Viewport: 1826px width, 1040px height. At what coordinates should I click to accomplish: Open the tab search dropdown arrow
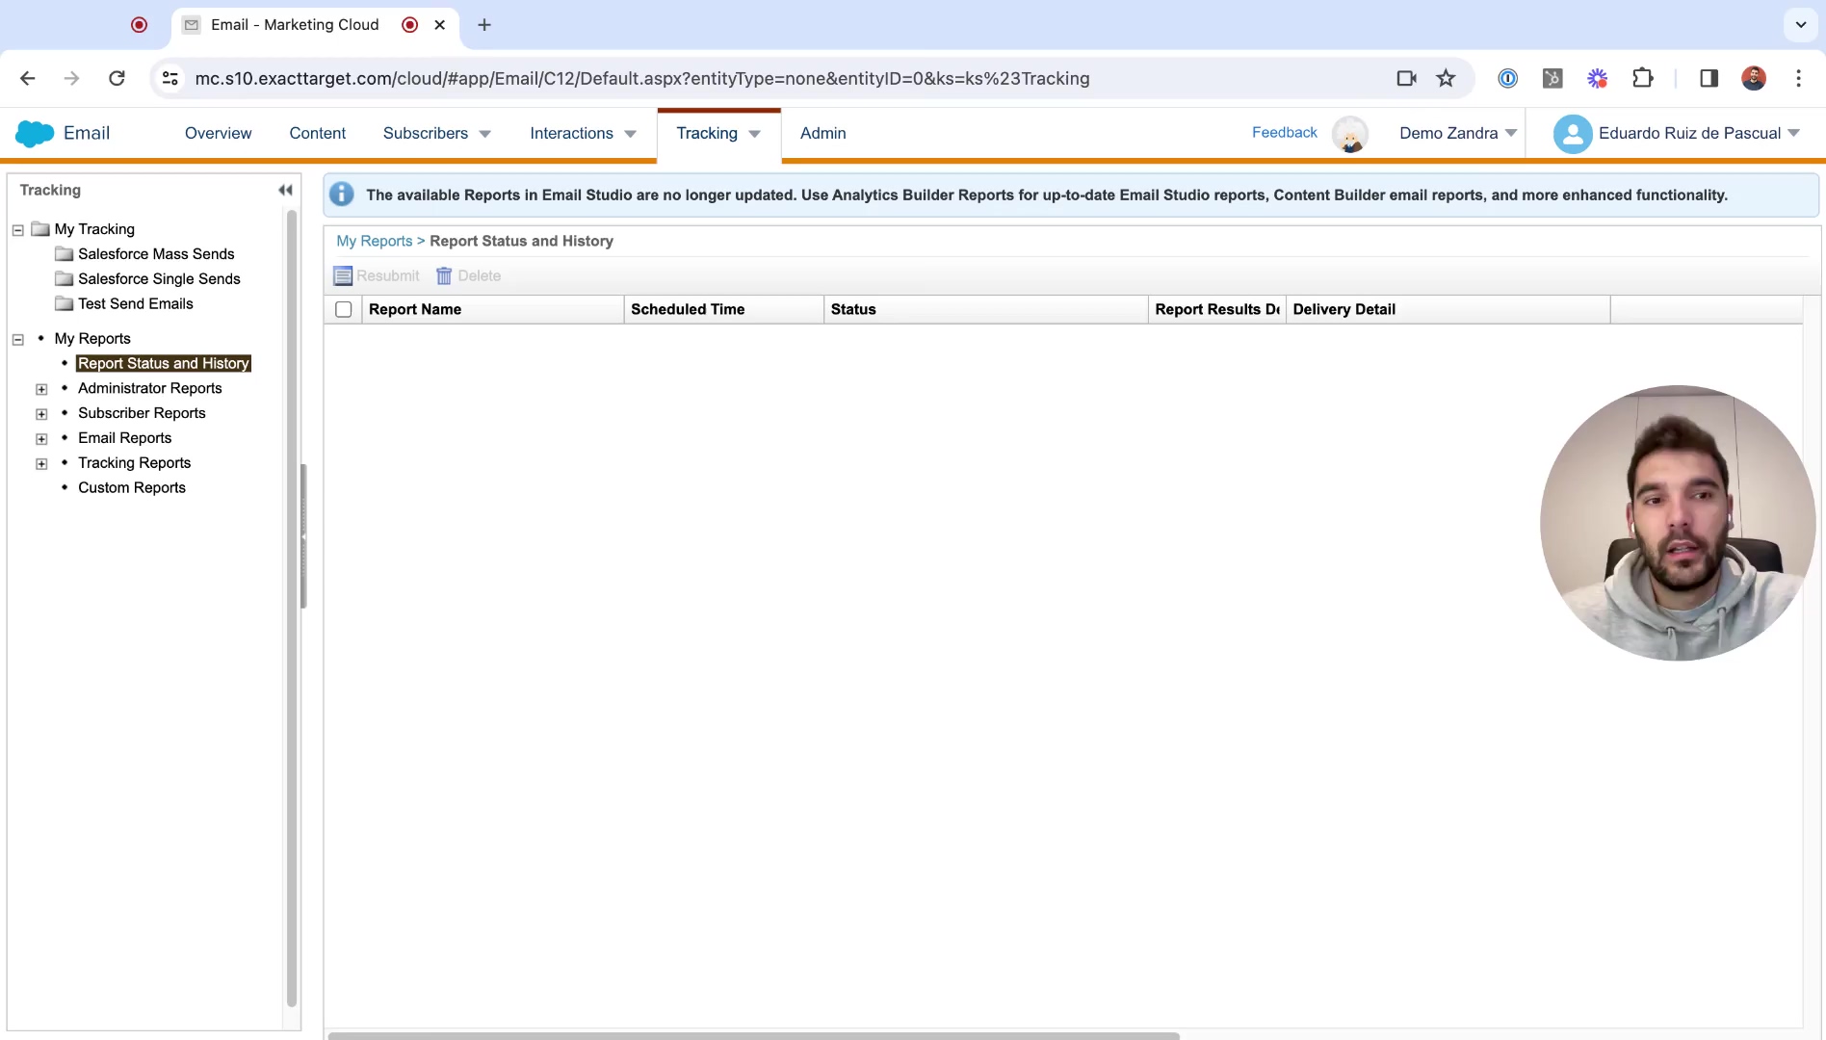[1800, 25]
